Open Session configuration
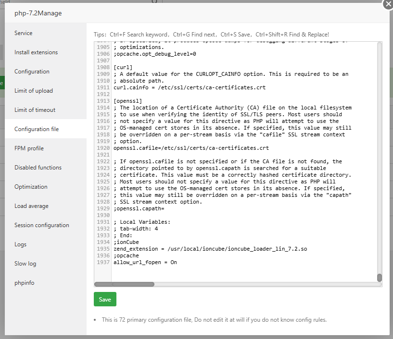 (x=42, y=225)
